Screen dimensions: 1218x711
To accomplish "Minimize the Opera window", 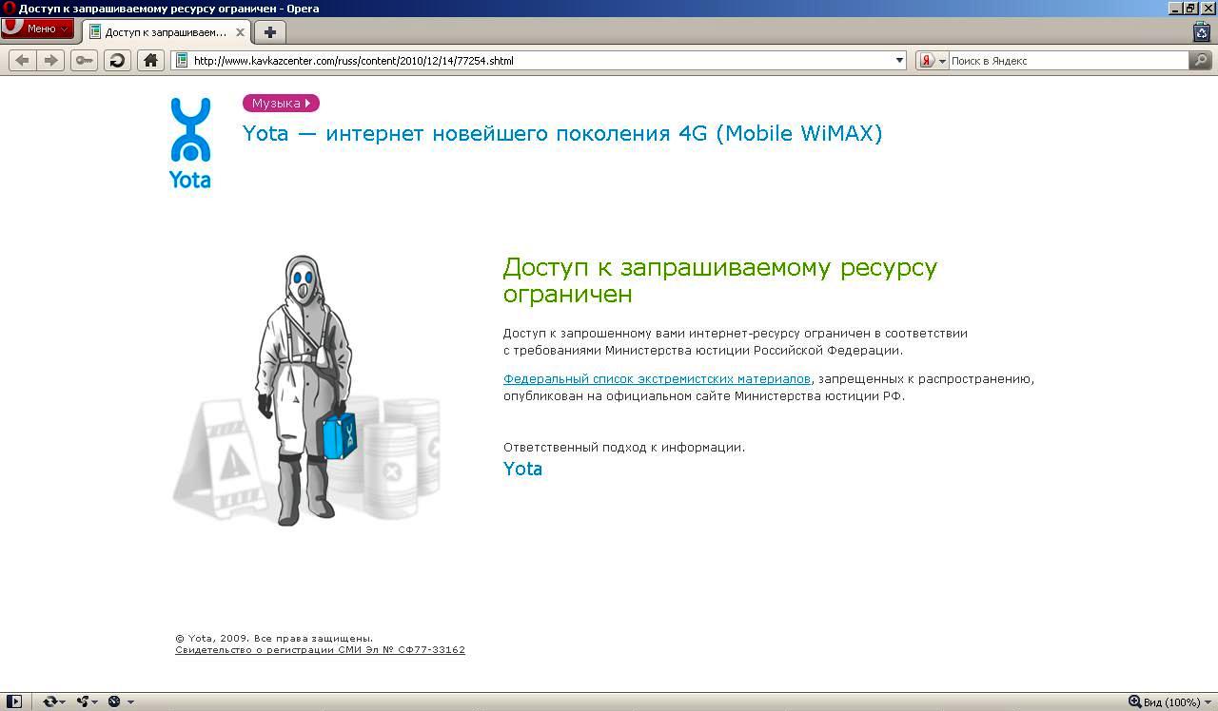I will [1175, 9].
